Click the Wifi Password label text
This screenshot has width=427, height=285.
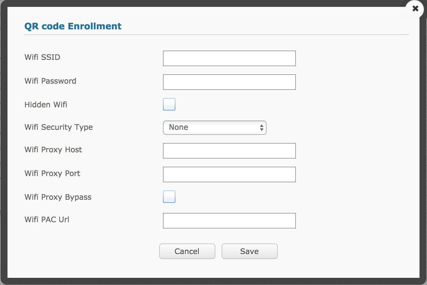[50, 81]
